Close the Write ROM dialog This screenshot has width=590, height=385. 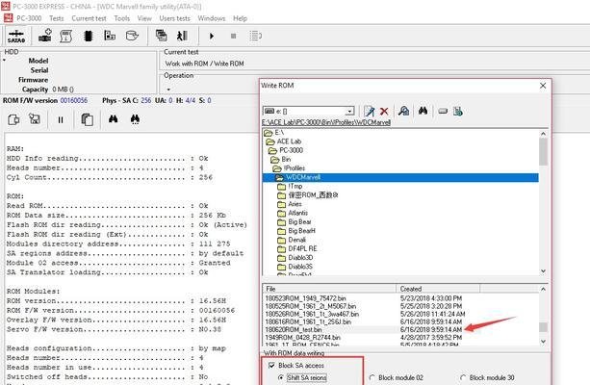tap(543, 86)
